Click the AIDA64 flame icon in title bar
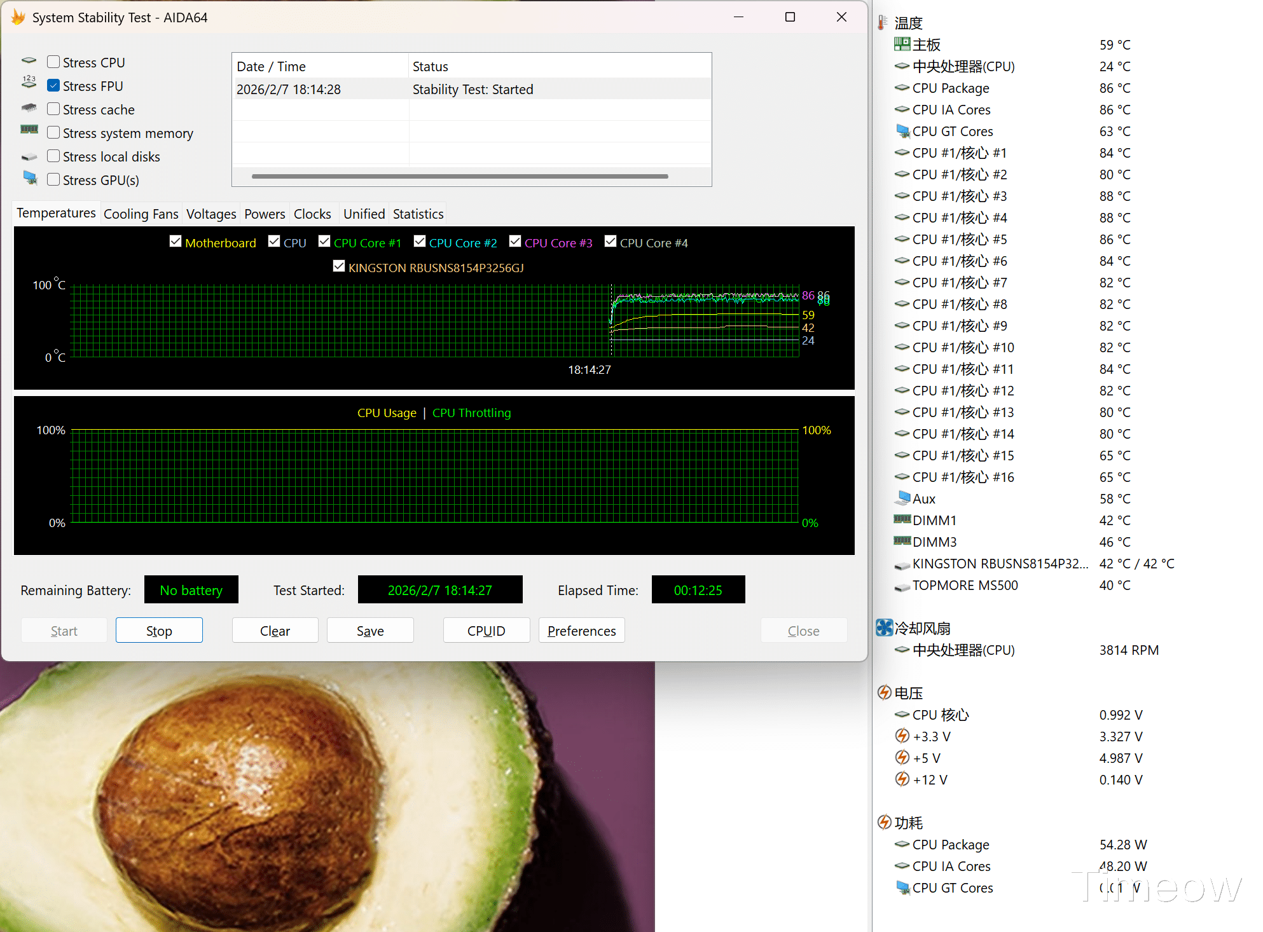 click(18, 18)
